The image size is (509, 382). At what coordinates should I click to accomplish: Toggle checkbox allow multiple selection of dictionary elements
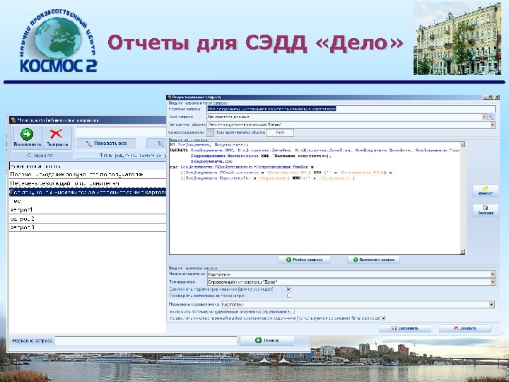(383, 318)
